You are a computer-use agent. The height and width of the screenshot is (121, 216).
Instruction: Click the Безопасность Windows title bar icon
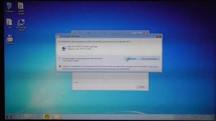[58, 37]
